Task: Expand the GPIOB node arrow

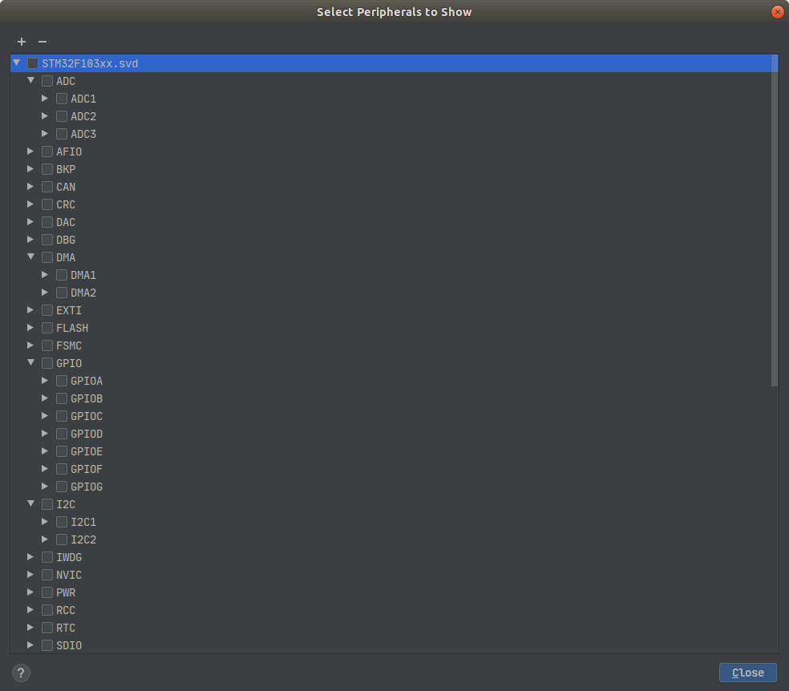Action: 45,398
